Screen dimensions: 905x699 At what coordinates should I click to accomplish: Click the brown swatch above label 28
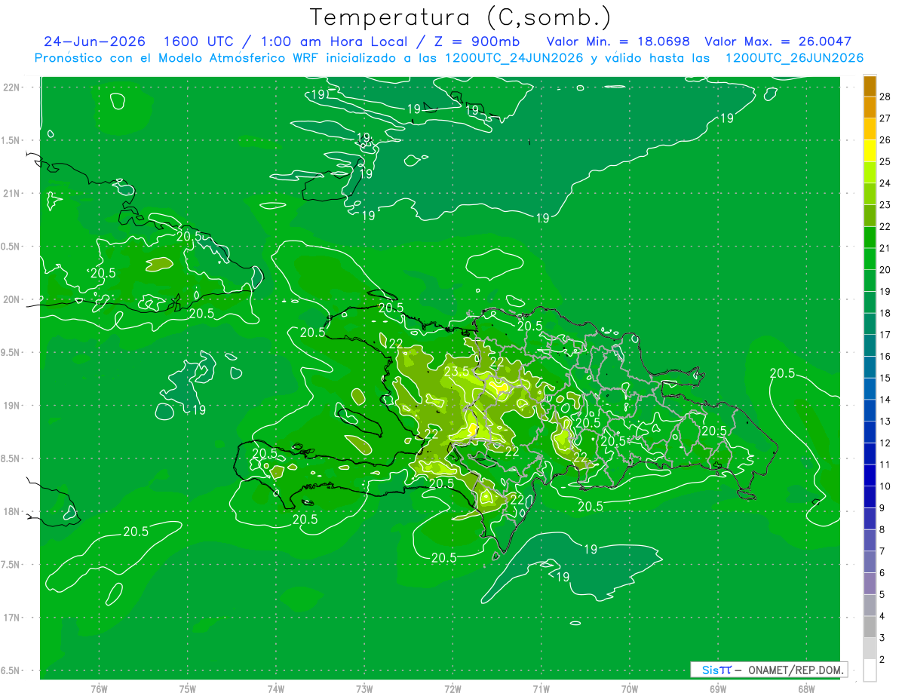[870, 86]
